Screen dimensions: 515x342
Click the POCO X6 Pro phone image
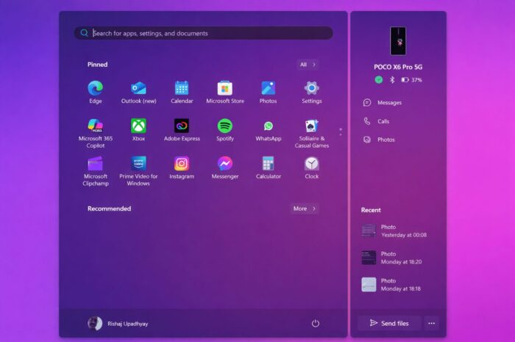(398, 41)
